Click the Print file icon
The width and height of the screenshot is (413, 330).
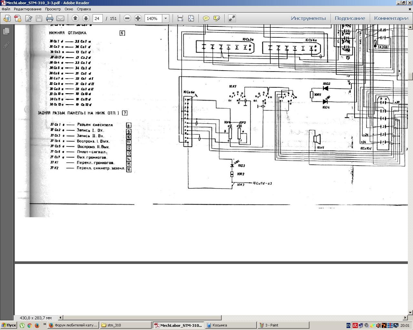[49, 18]
